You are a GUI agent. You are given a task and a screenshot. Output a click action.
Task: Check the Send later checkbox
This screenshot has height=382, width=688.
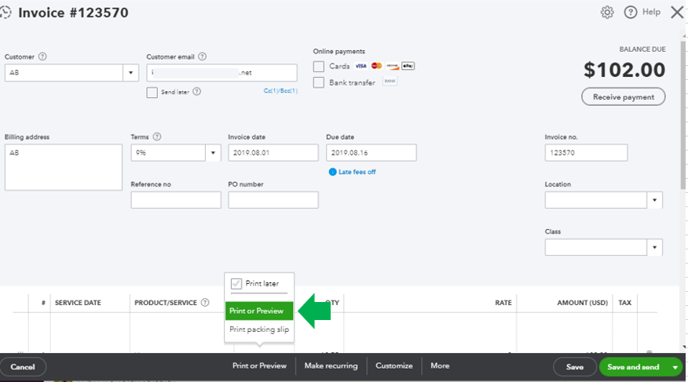tap(152, 93)
